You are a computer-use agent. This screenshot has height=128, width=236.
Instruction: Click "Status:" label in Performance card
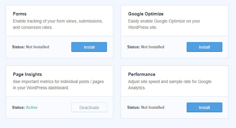(x=133, y=108)
